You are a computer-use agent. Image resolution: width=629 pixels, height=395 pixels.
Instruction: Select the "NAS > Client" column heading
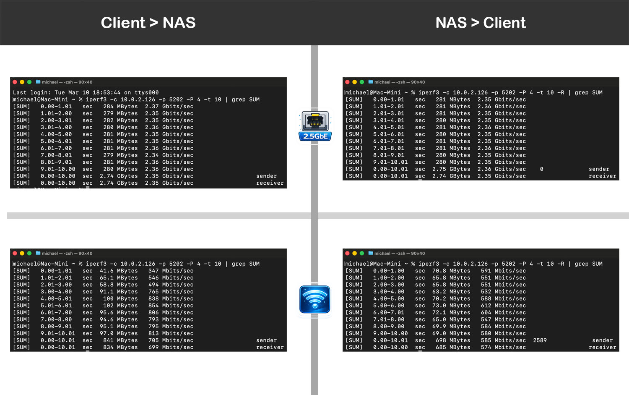click(481, 23)
